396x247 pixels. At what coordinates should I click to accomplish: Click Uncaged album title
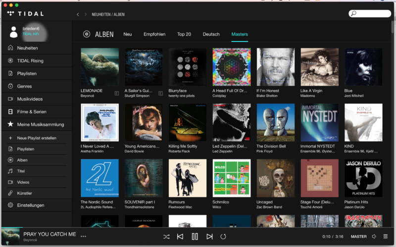coord(264,202)
